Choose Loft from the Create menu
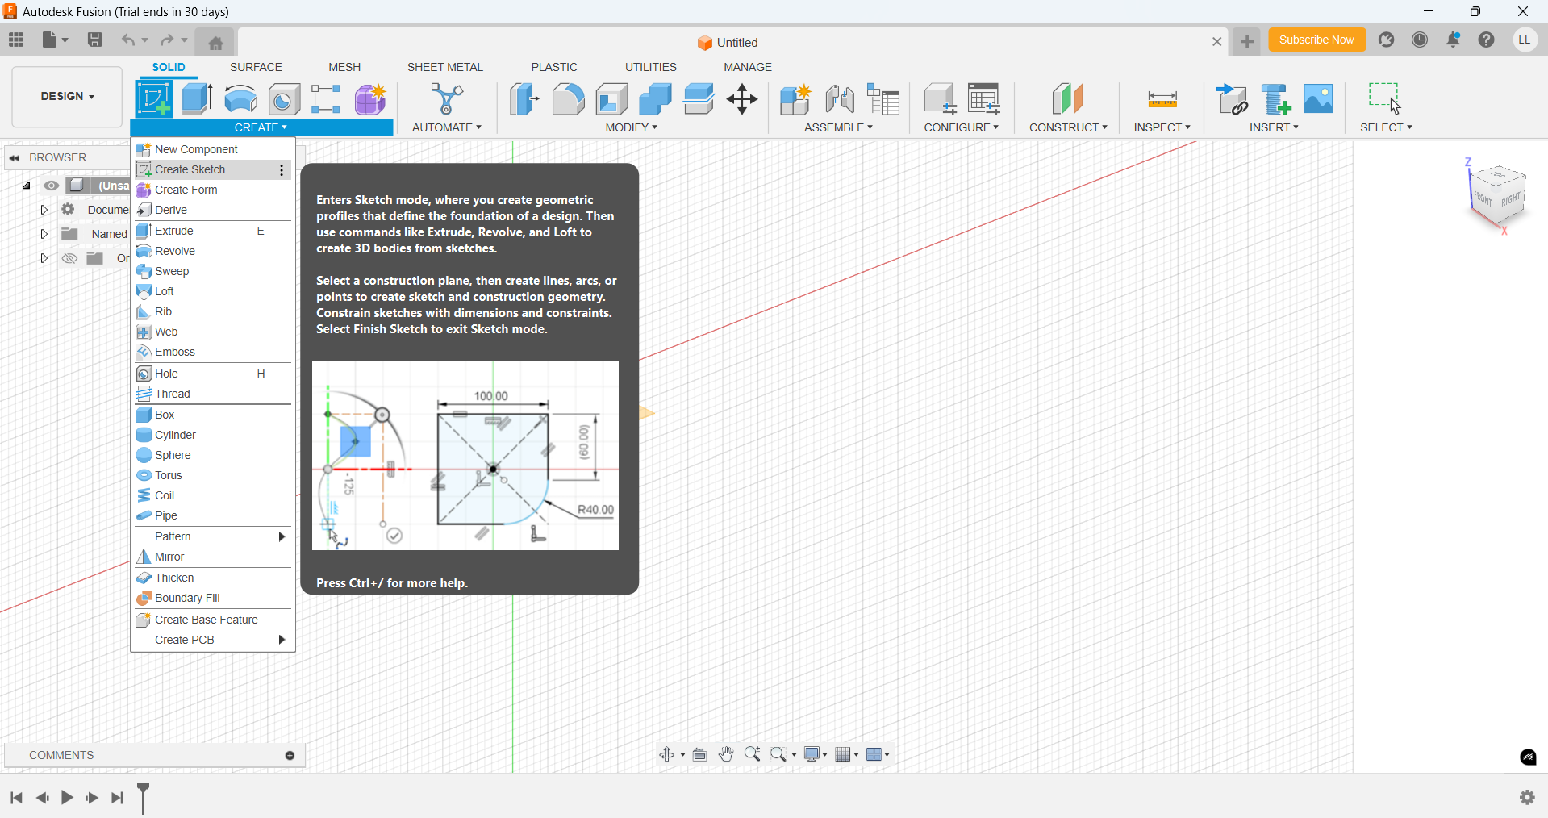1548x818 pixels. click(x=213, y=291)
